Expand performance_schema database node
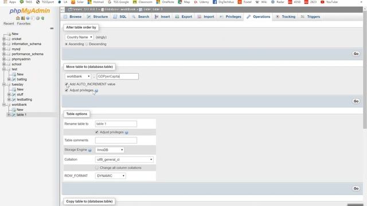This screenshot has width=367, height=206. 4,54
